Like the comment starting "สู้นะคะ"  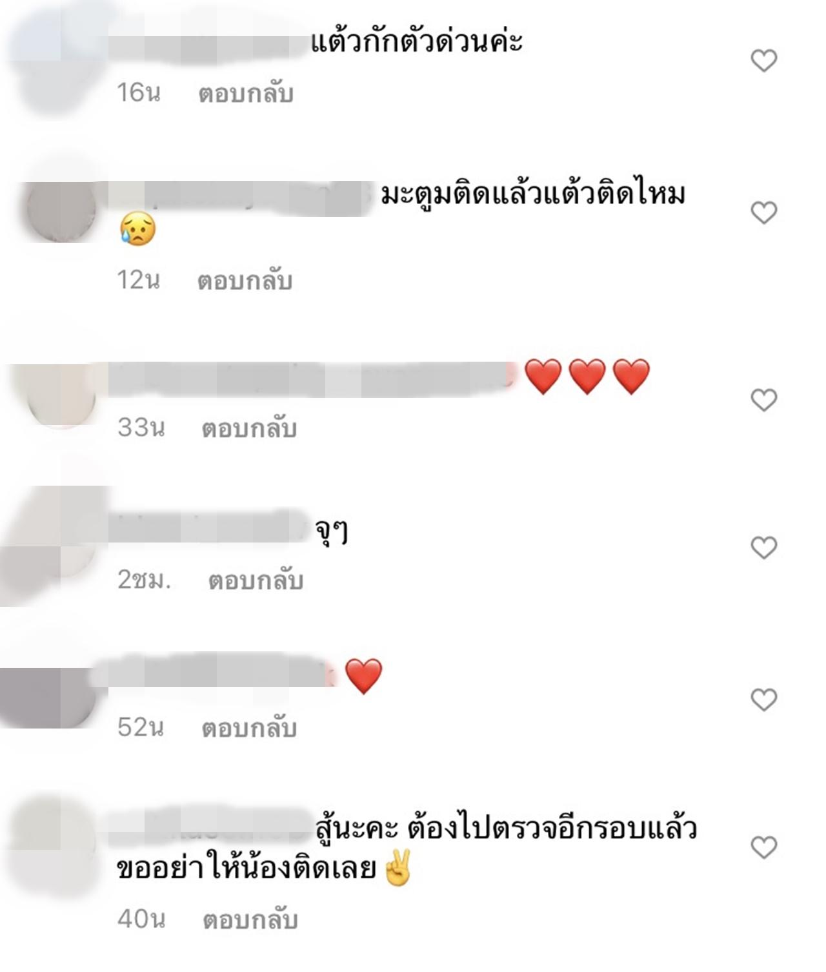(764, 847)
